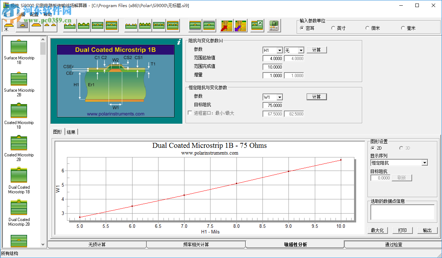Open the W1 parameter dropdown
This screenshot has height=258, width=442.
point(280,97)
